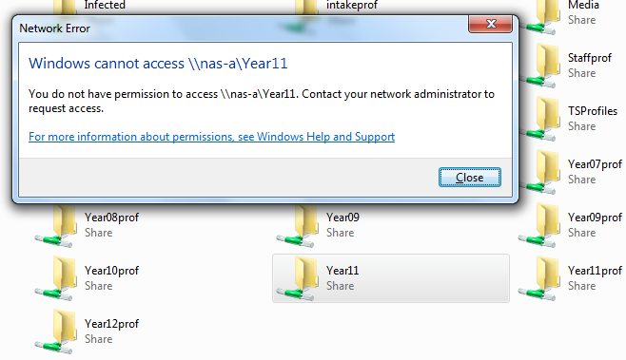Click the Close button in the error dialog

pyautogui.click(x=470, y=178)
